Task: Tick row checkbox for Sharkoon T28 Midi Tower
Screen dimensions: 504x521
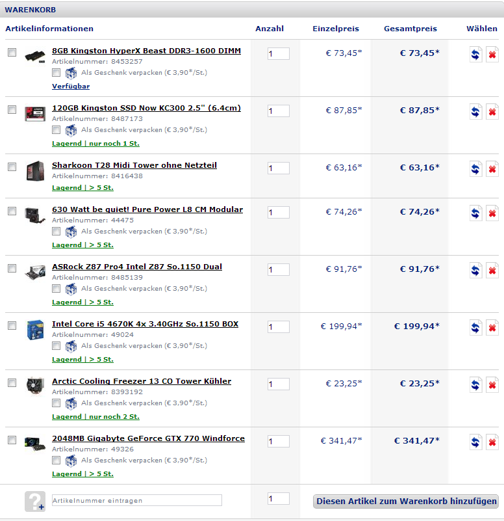Action: pyautogui.click(x=12, y=167)
